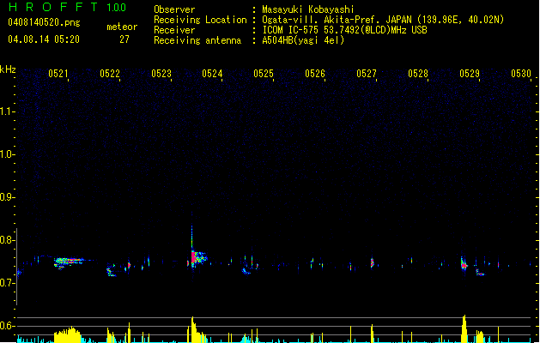Click the date stamp 04.08.14 05:20

(44, 39)
